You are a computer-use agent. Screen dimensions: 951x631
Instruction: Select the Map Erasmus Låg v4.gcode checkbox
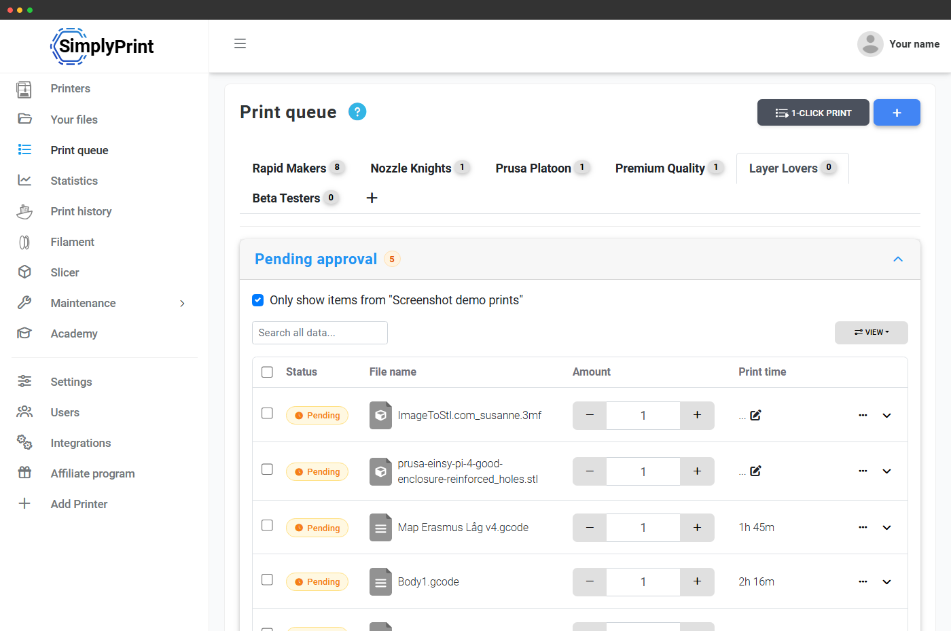(x=267, y=525)
